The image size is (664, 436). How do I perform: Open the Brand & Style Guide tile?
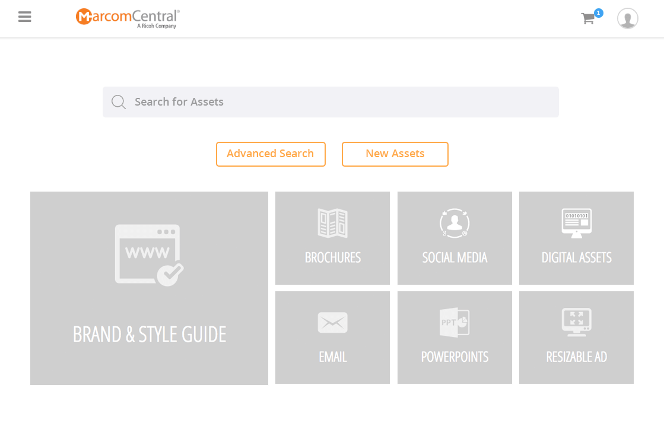pos(149,288)
